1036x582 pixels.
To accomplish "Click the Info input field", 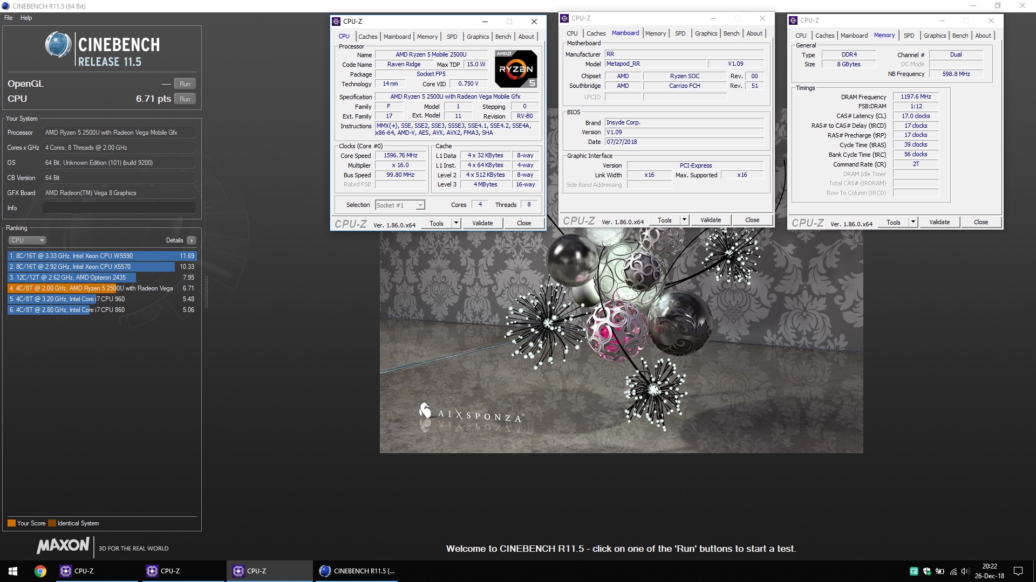I will [119, 208].
